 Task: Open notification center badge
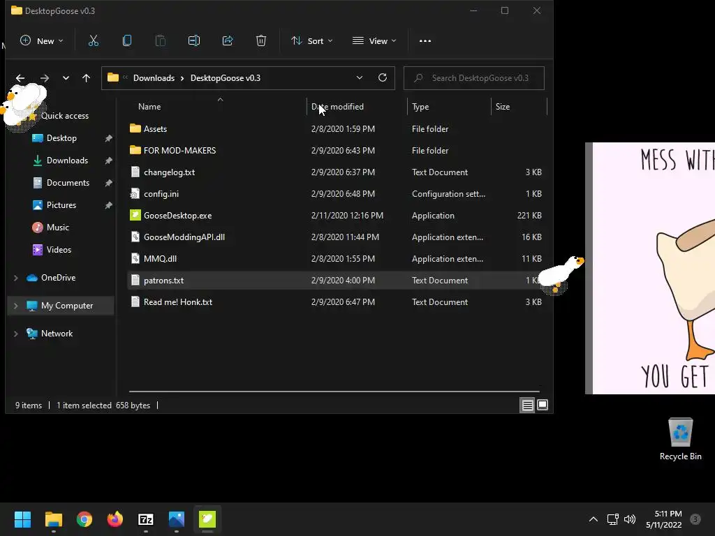tap(695, 519)
